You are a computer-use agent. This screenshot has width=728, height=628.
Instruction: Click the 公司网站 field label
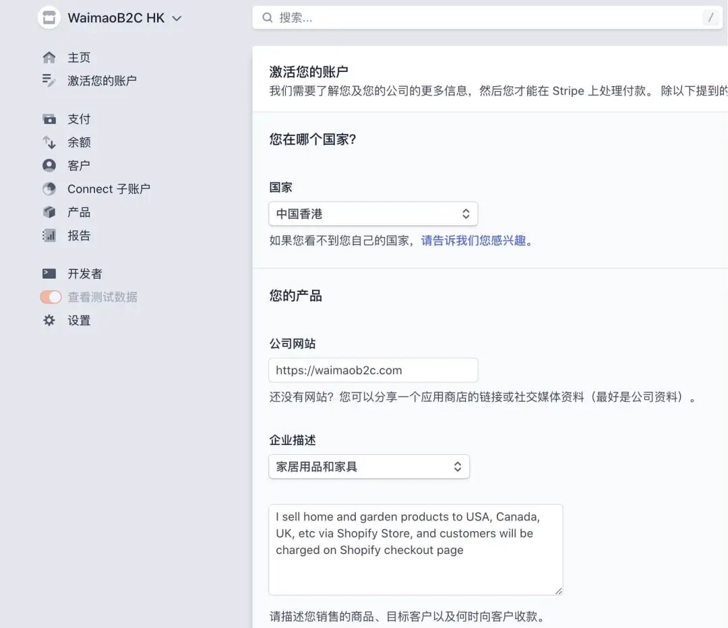point(293,344)
